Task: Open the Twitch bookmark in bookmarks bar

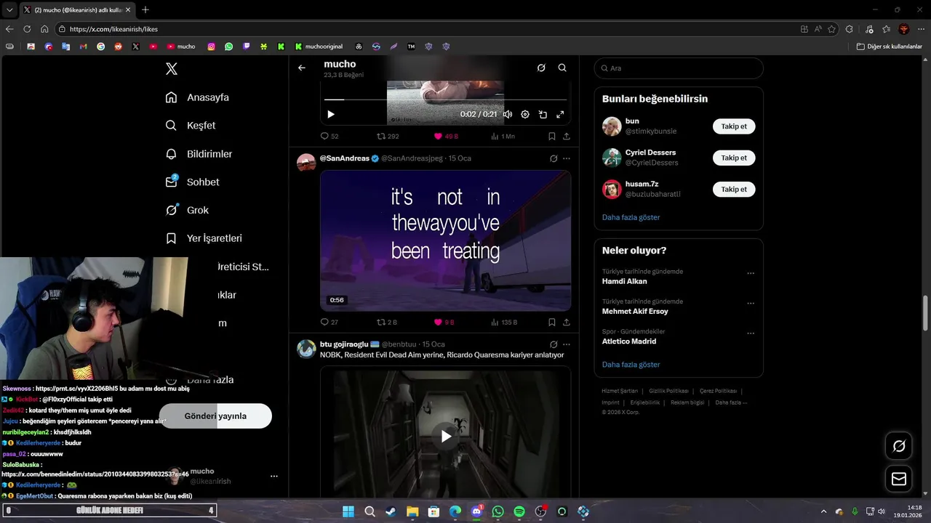Action: pos(247,46)
